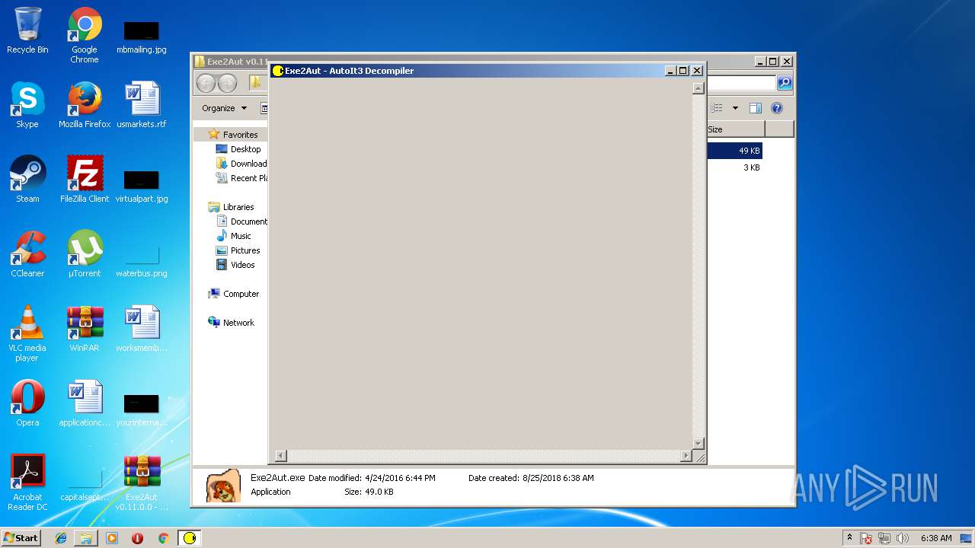Open the Skype desktop shortcut

coord(27,105)
